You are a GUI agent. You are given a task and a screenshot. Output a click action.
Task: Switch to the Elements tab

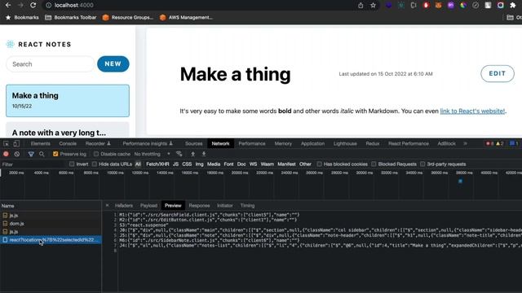coord(40,143)
